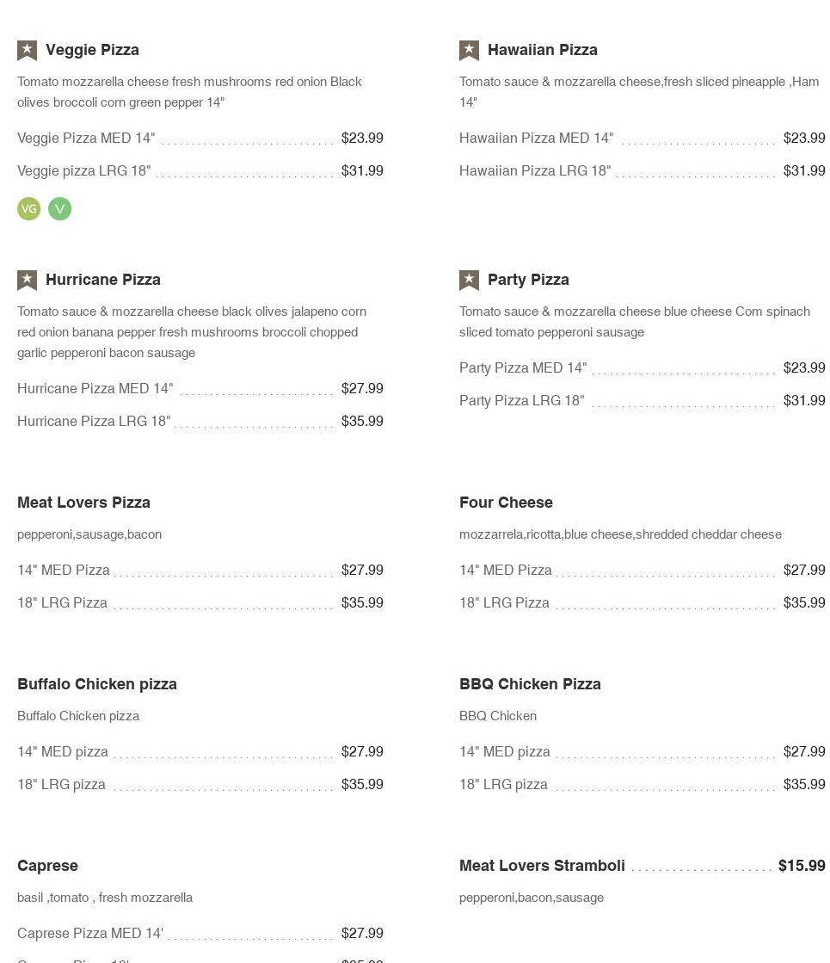Select Caprese Pizza MED 14' option

click(x=90, y=934)
